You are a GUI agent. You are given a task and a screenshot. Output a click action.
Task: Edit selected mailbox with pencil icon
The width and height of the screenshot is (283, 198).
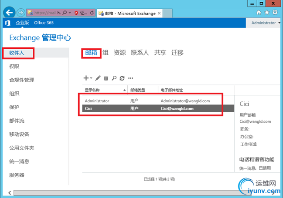pos(98,78)
